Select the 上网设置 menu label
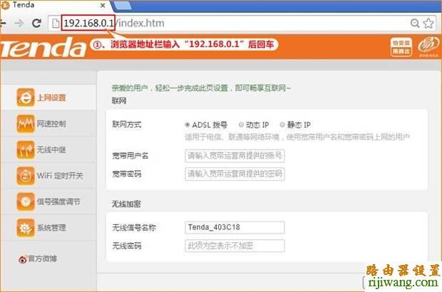Screen dimensions: 442x292 click(x=51, y=98)
